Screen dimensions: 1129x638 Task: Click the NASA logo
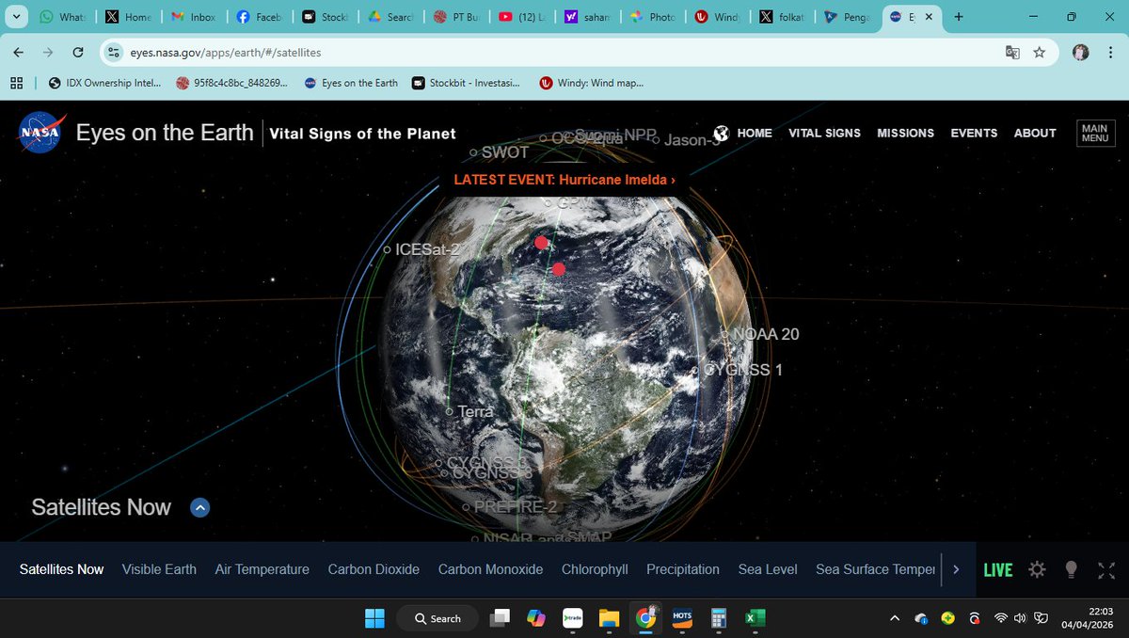point(40,133)
